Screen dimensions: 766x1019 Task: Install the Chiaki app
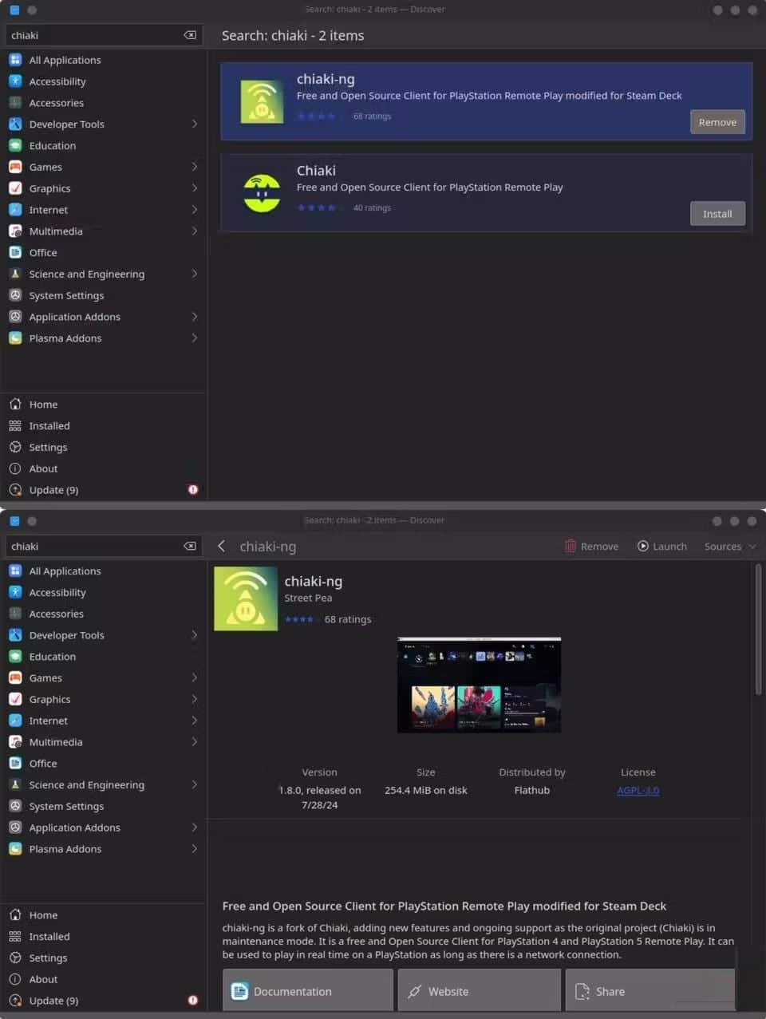pyautogui.click(x=717, y=213)
